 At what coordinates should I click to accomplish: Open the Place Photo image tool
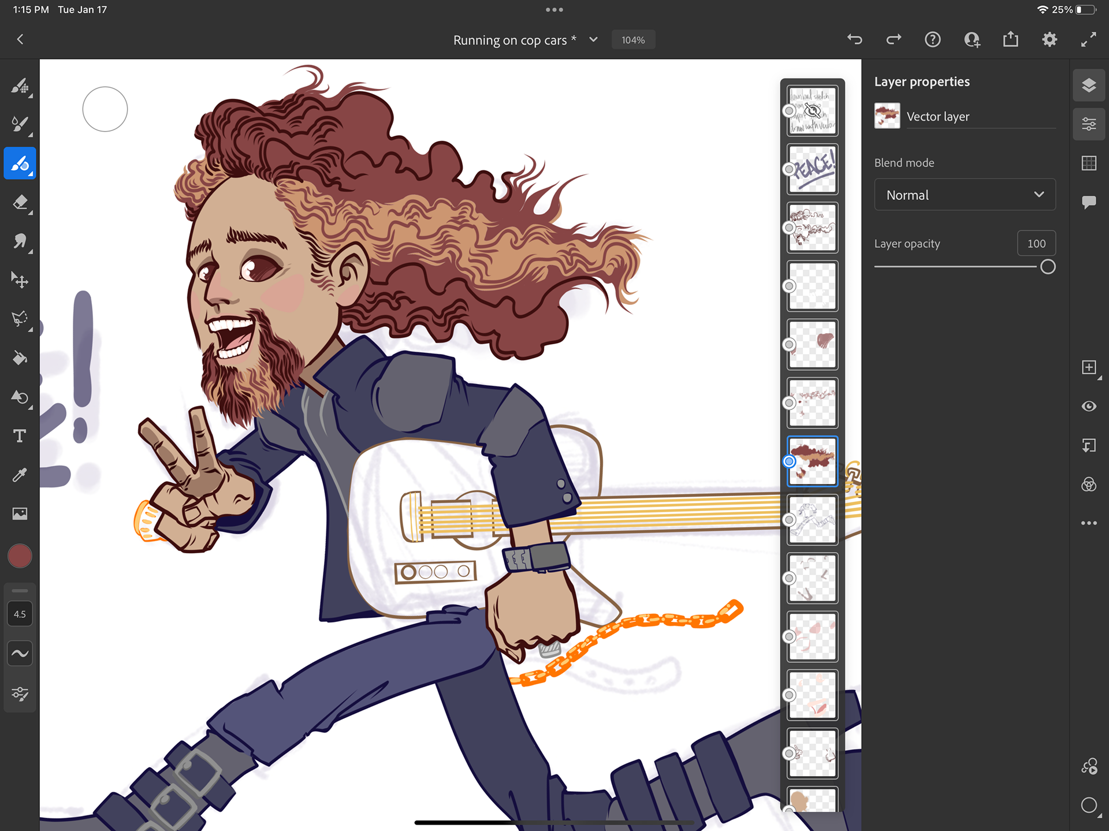coord(20,513)
